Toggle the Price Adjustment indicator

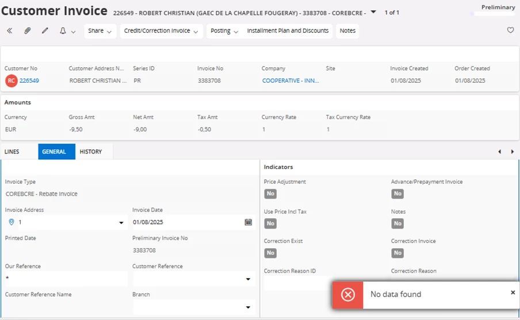[x=270, y=194]
